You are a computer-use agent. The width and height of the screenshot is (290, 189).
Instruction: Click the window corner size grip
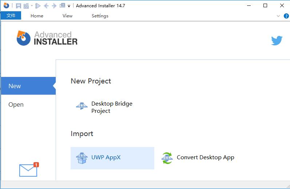(x=288, y=186)
